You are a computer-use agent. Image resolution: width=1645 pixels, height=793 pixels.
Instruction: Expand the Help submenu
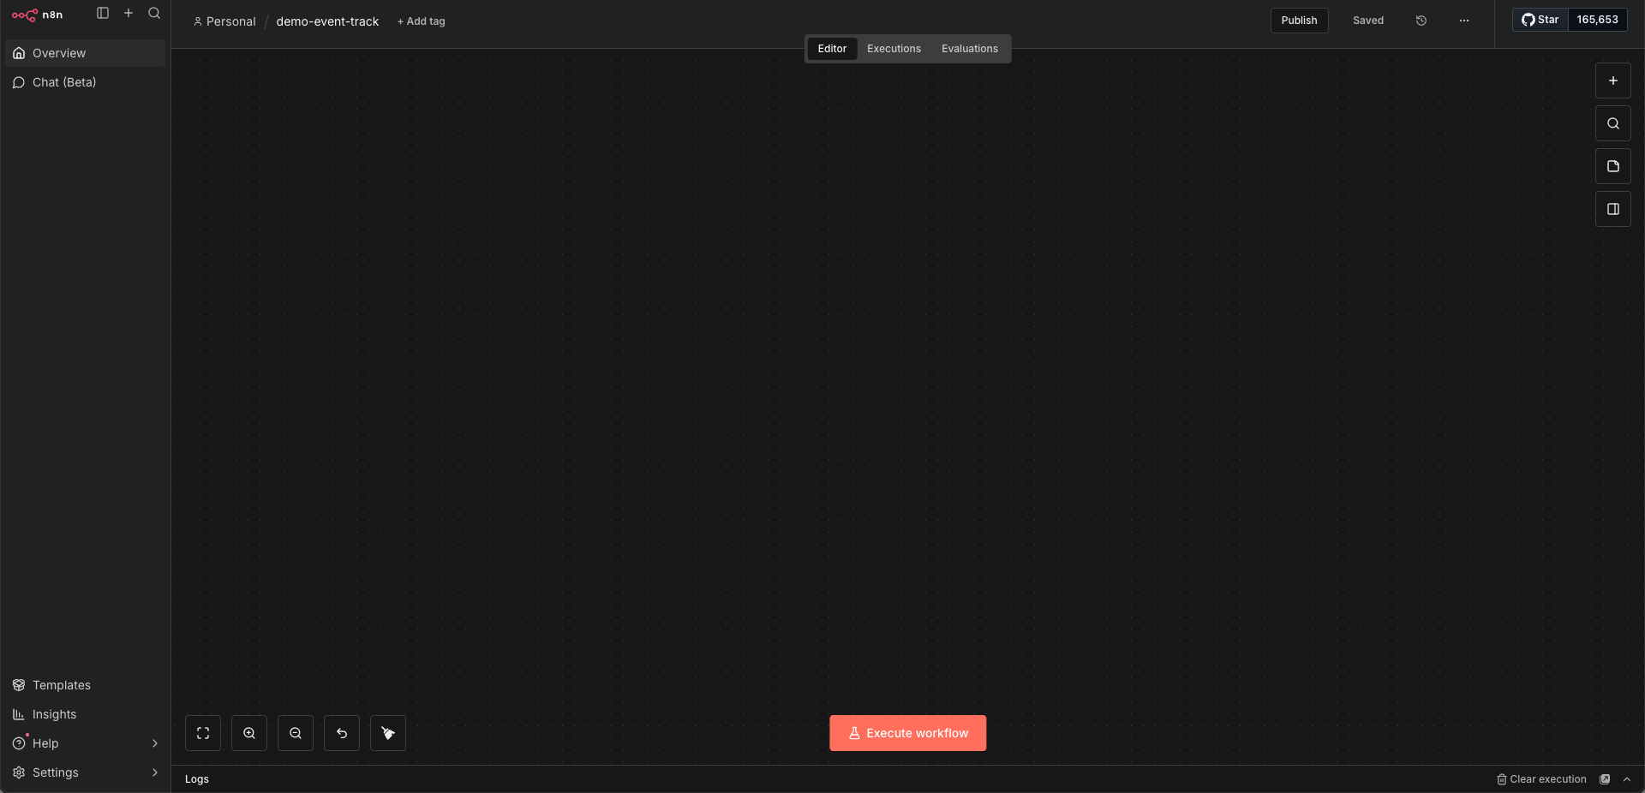click(x=155, y=743)
